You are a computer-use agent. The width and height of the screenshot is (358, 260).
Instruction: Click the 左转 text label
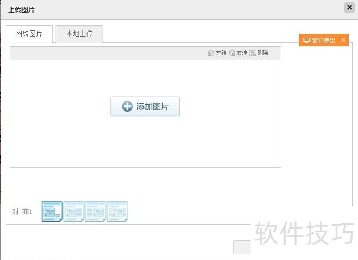221,53
